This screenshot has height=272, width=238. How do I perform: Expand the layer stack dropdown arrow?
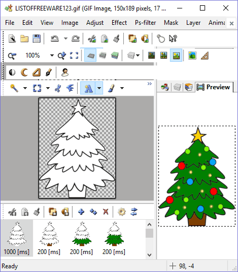coord(138,55)
